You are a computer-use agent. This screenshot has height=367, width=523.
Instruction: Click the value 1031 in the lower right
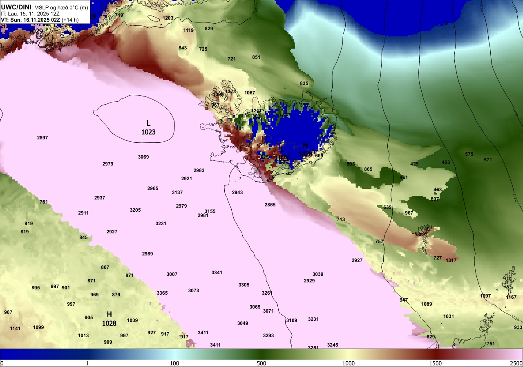449,316
